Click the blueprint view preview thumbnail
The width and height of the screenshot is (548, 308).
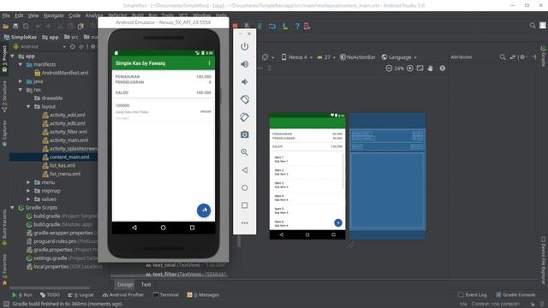click(x=387, y=176)
